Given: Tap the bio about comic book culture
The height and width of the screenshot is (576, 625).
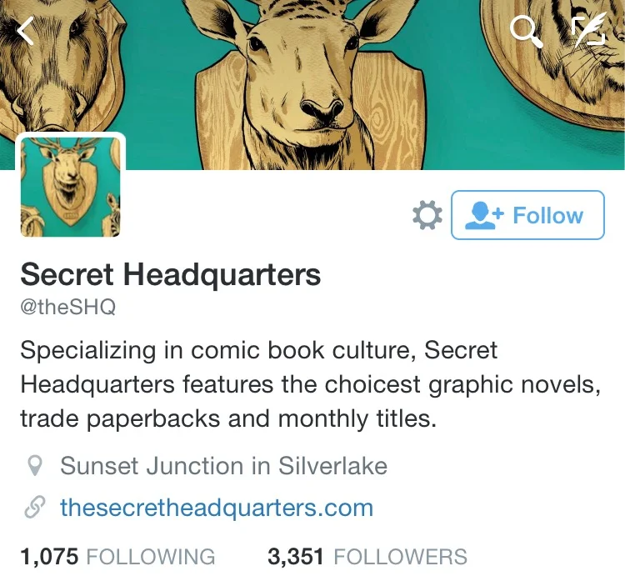Looking at the screenshot, I should [311, 384].
